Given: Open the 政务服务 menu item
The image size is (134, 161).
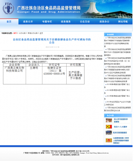Looking at the screenshot, I should tap(66, 22).
